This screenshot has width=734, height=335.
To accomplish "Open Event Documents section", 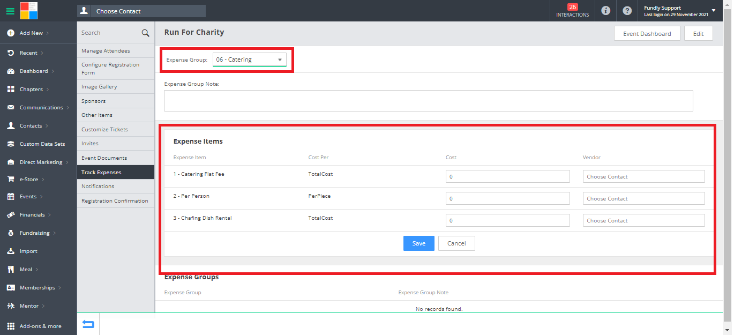I will pos(116,158).
